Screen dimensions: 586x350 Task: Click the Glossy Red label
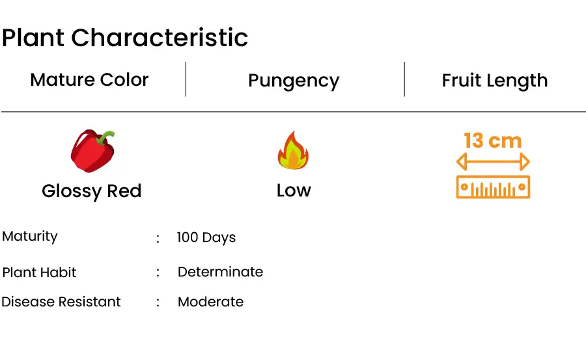tap(92, 191)
